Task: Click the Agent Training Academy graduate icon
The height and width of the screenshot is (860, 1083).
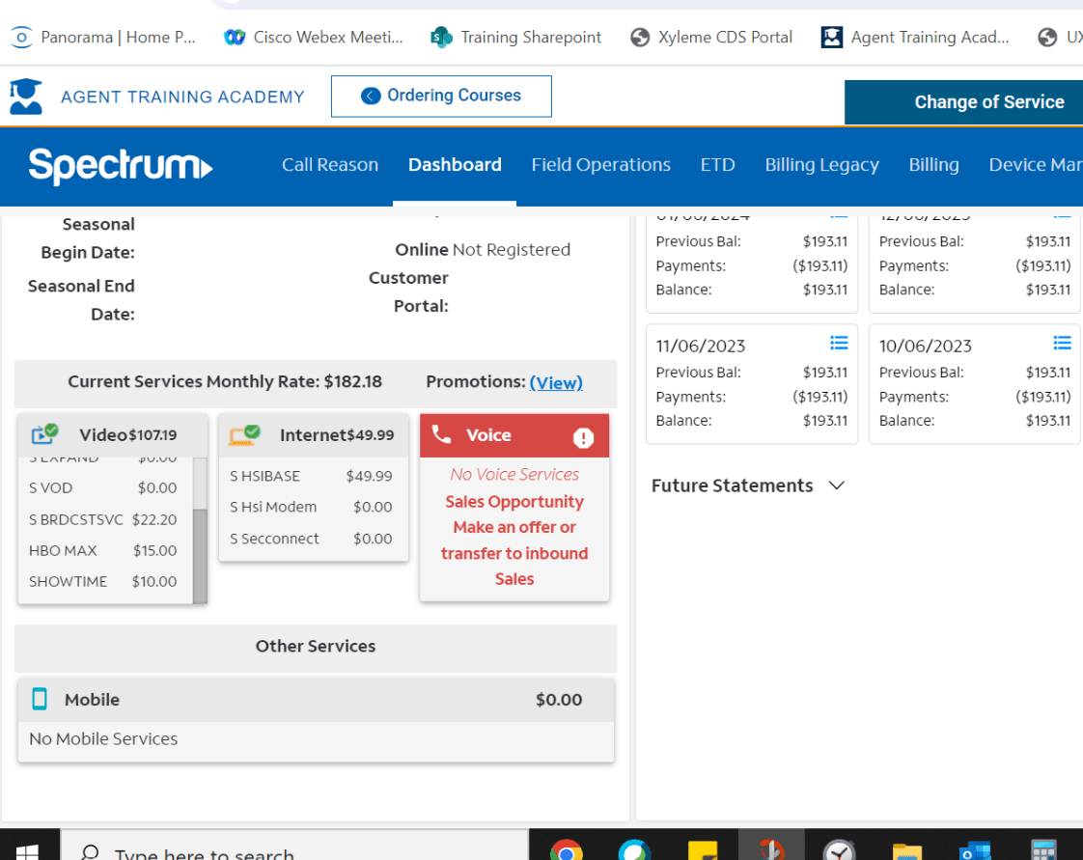Action: [24, 96]
